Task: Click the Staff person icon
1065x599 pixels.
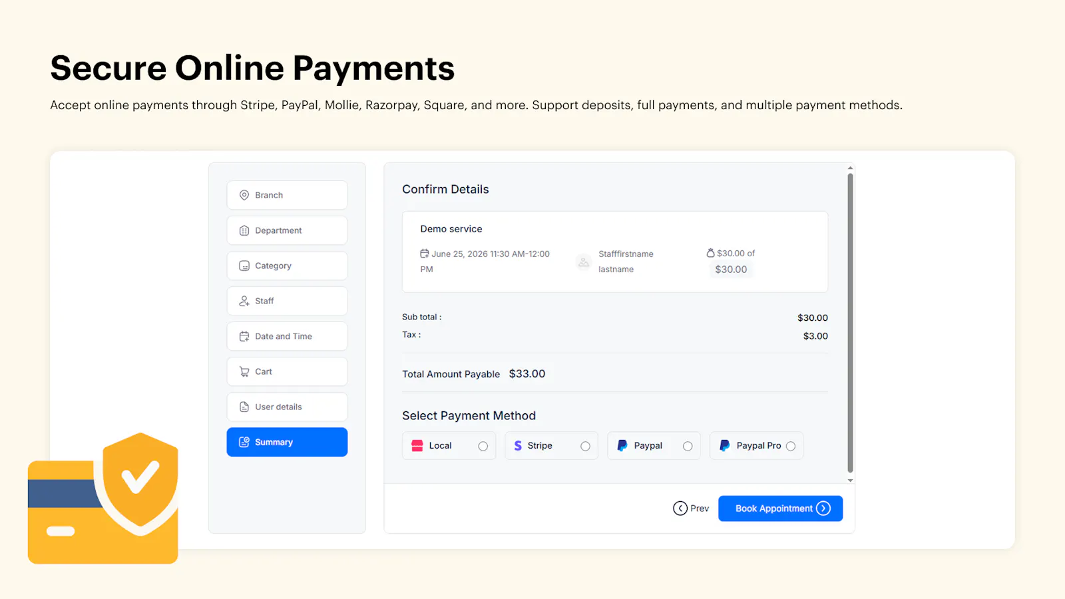Action: [244, 301]
